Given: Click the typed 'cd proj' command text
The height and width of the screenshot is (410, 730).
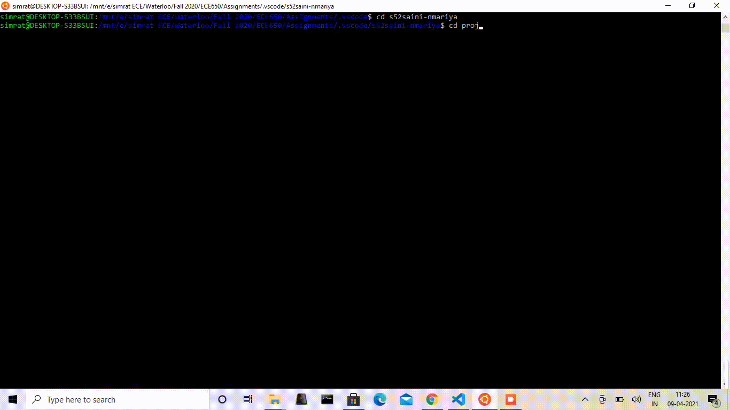Looking at the screenshot, I should [463, 26].
